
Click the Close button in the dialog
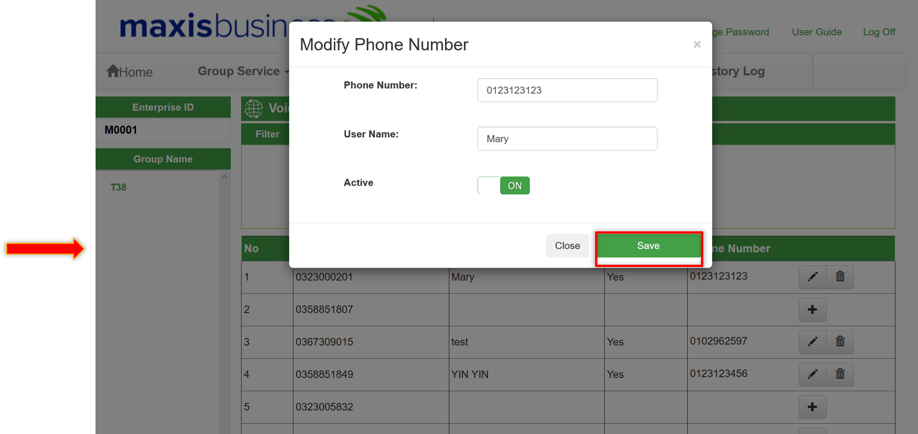[x=567, y=245]
